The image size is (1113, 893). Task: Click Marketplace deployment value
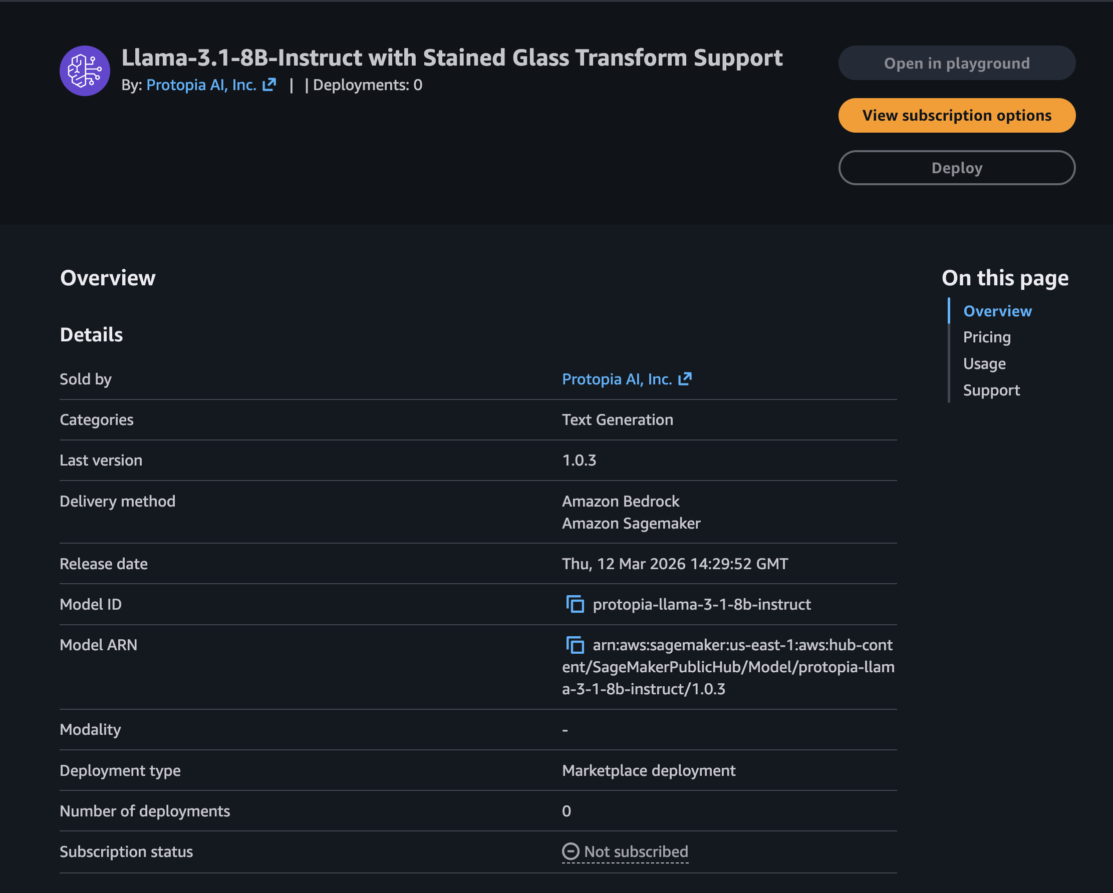tap(648, 771)
